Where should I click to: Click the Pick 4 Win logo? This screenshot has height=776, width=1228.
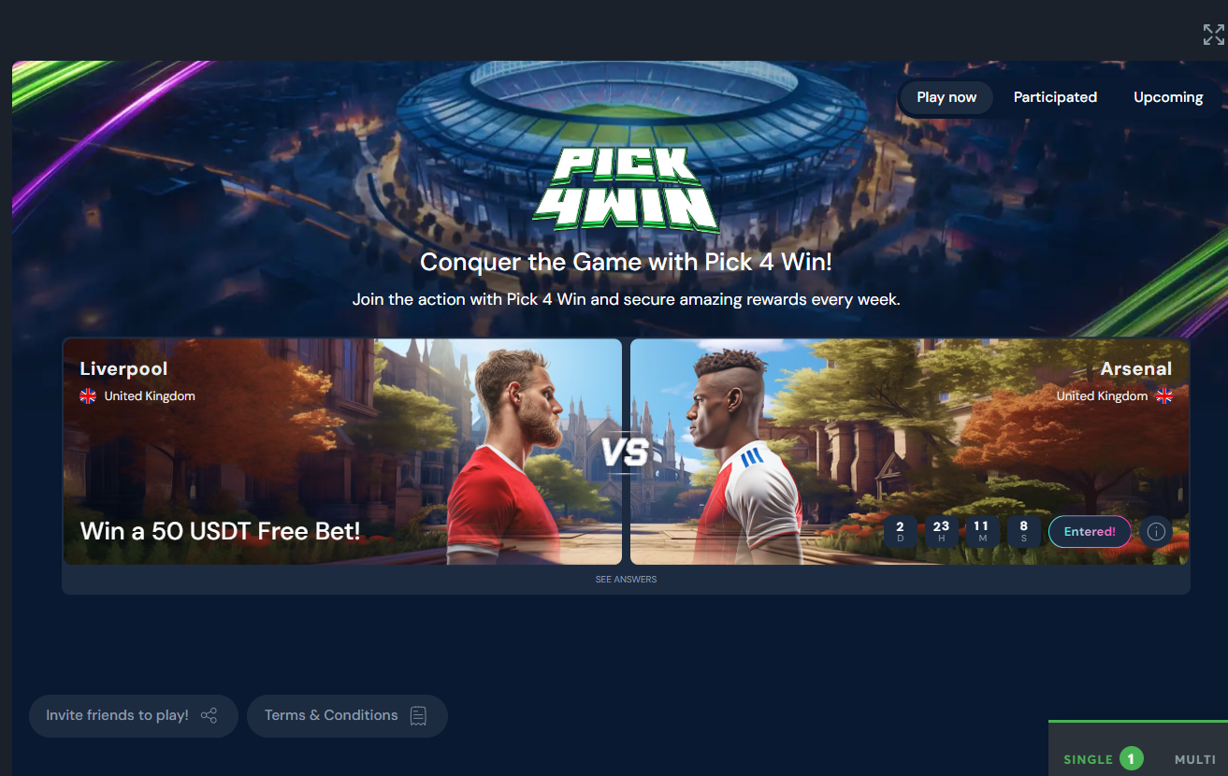[627, 190]
